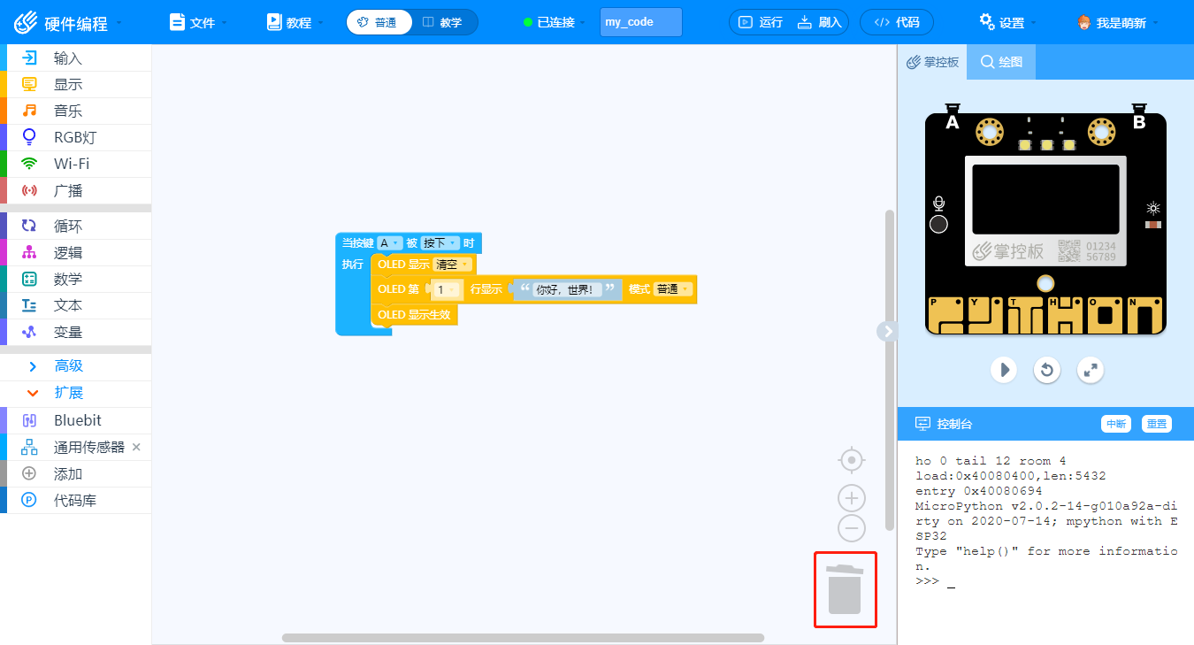The width and height of the screenshot is (1194, 645).
Task: Open the 输入 block category
Action: (x=75, y=58)
